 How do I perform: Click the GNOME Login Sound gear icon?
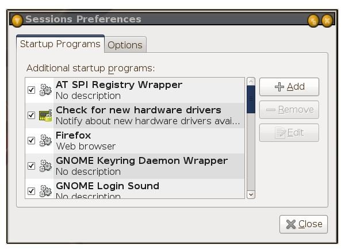[x=45, y=191]
